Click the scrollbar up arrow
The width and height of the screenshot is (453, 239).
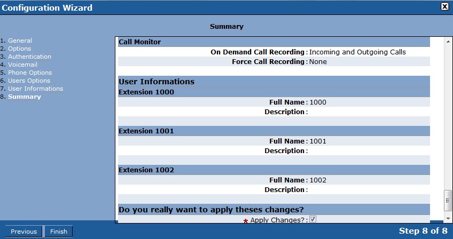click(448, 42)
